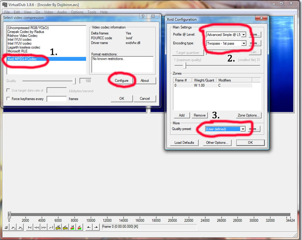The height and width of the screenshot is (240, 302).
Task: Click the Configure button
Action: click(122, 81)
